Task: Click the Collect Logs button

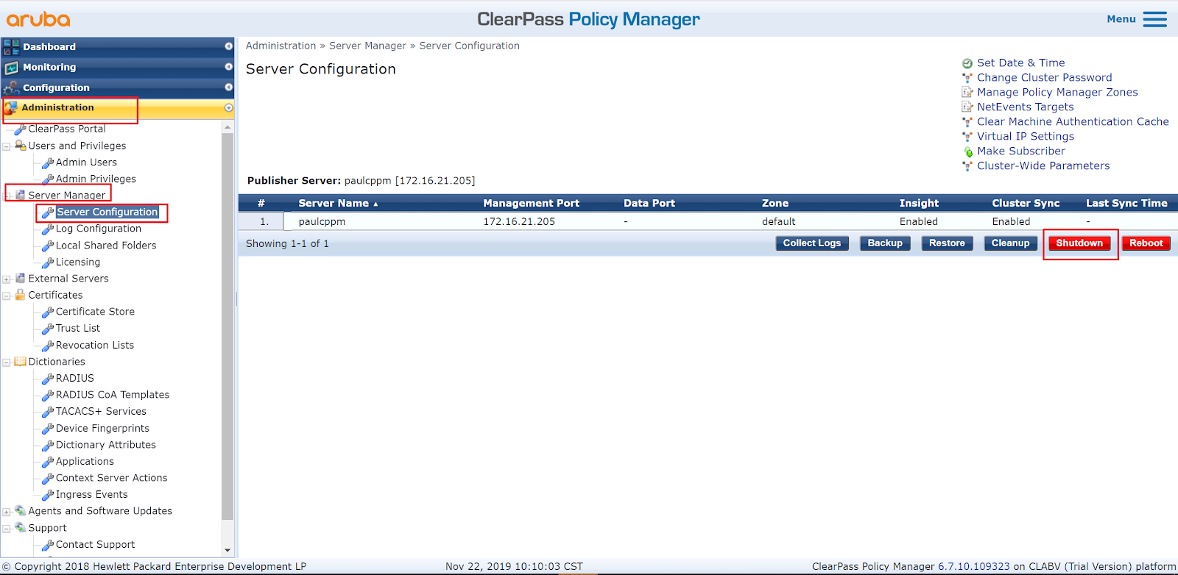Action: [x=812, y=243]
